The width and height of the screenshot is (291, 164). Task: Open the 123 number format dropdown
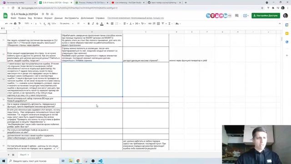(x=54, y=24)
